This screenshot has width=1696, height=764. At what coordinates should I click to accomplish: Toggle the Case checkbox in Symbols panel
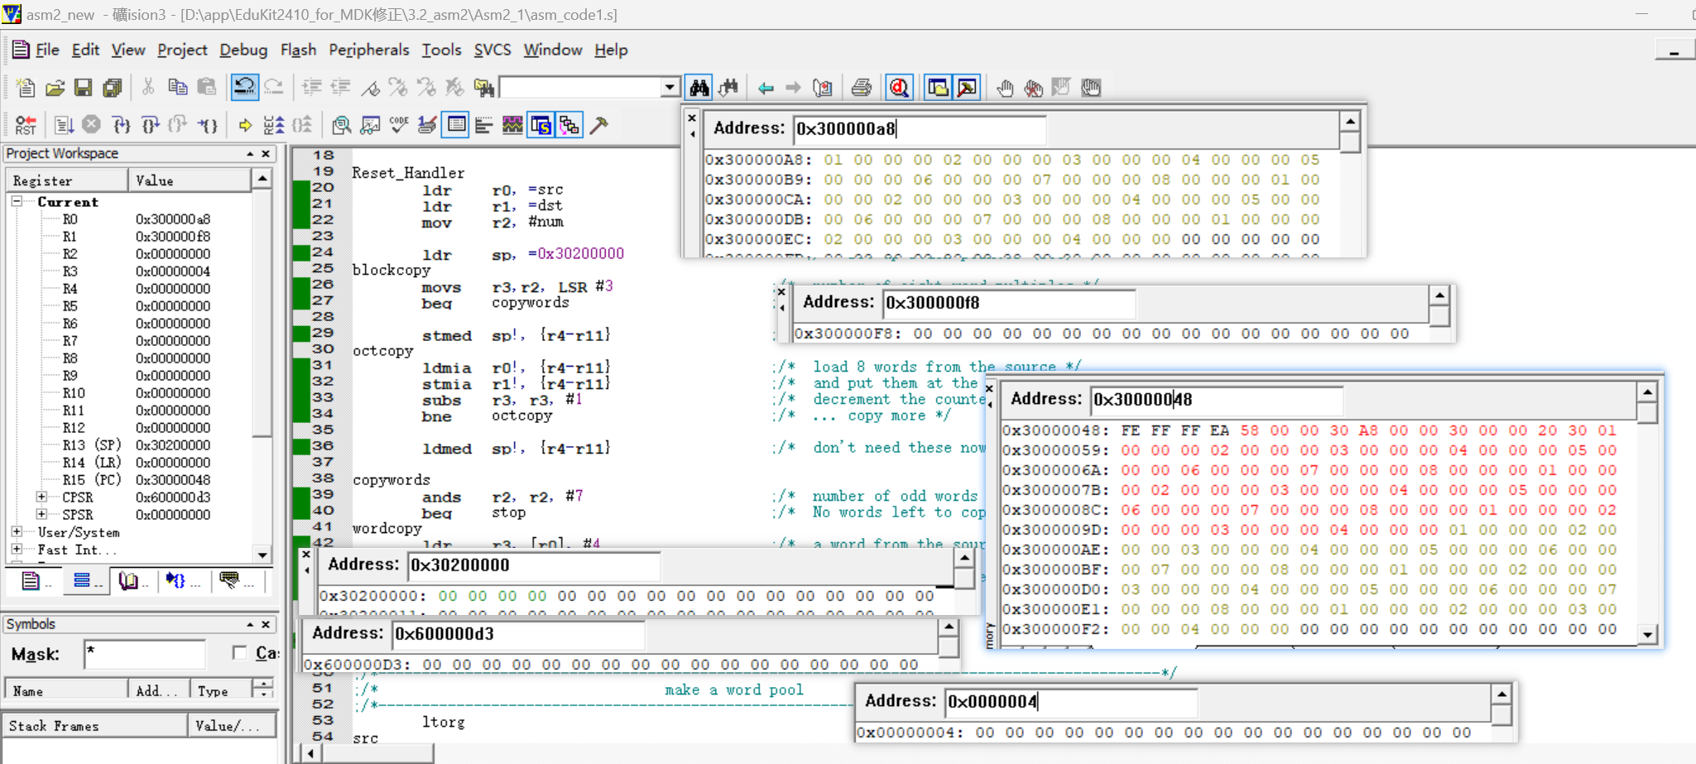click(x=240, y=653)
